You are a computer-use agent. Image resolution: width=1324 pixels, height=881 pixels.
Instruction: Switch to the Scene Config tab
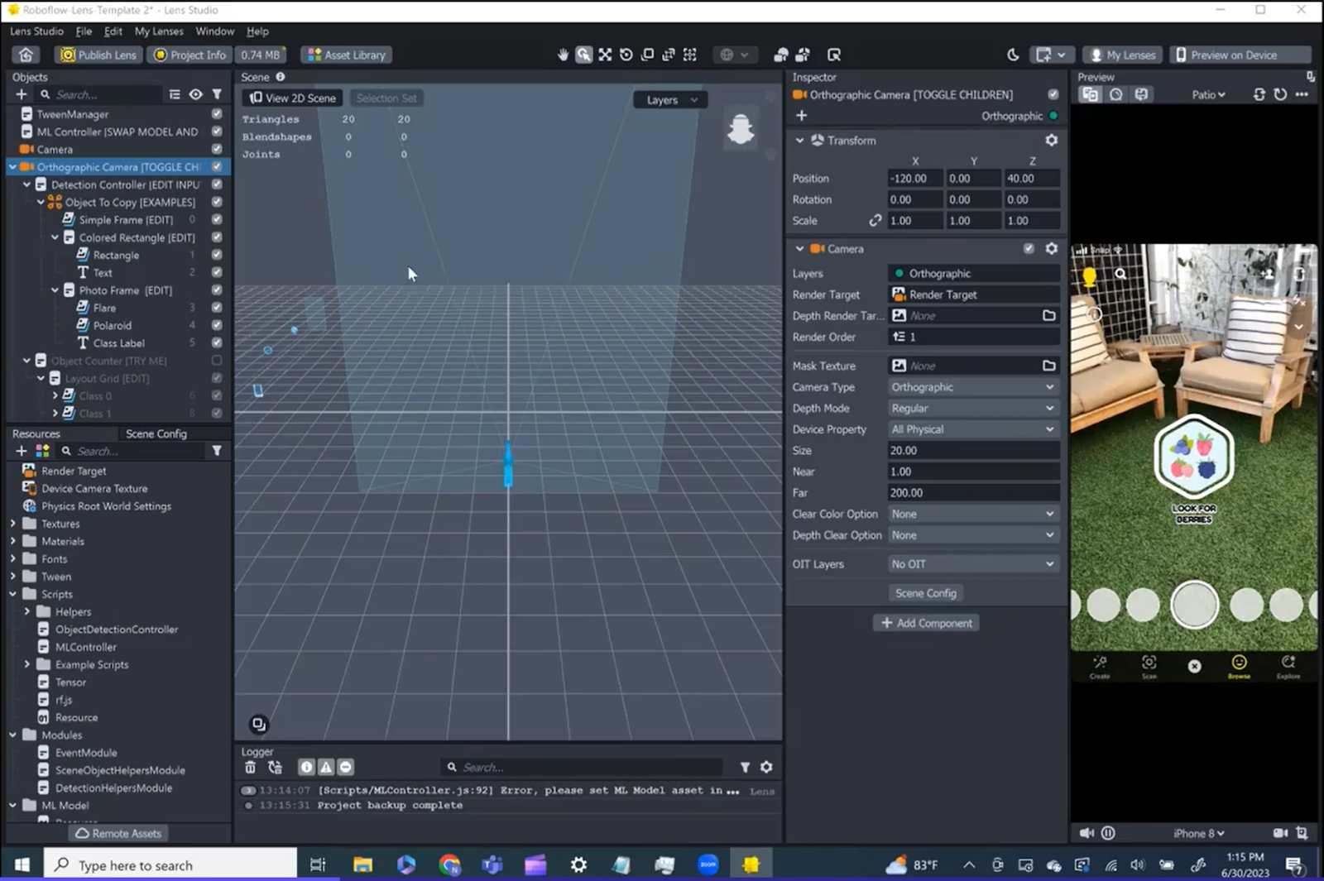coord(156,433)
